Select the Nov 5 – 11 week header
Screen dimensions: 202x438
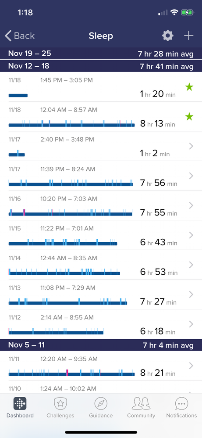click(101, 345)
